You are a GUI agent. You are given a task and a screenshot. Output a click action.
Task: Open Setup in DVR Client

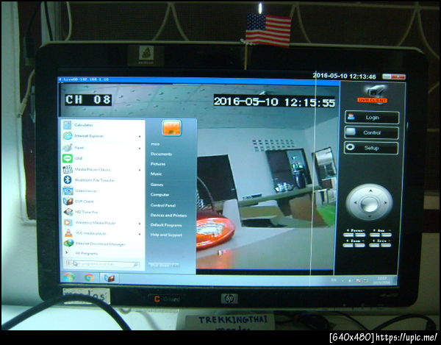pos(371,148)
